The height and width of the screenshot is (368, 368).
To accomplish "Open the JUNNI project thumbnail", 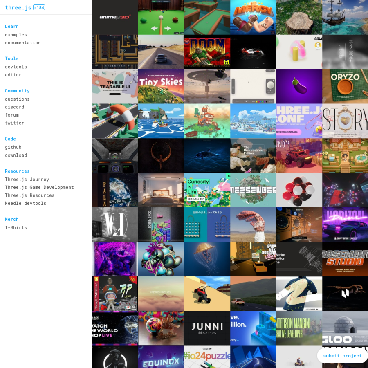I will 207,328.
